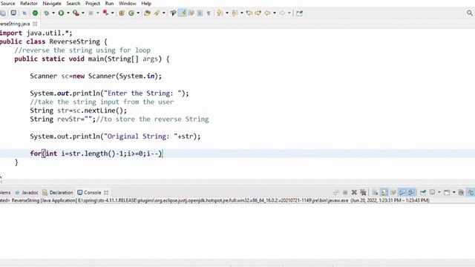475x267 pixels.
Task: Switch to the Declaration tab
Action: click(58, 193)
